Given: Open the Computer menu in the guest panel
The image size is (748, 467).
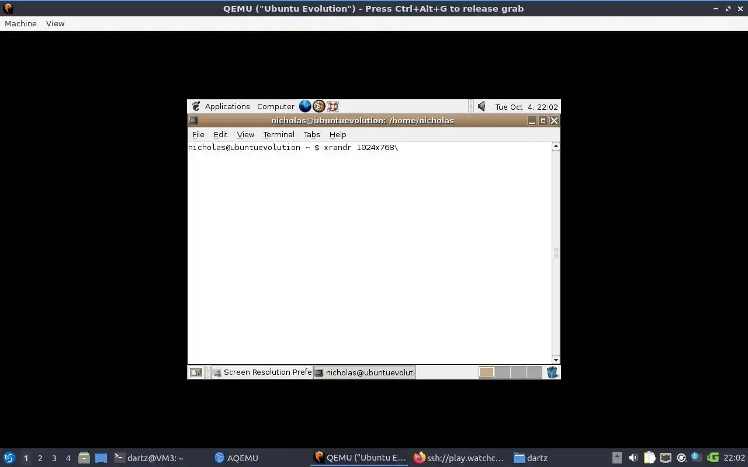Looking at the screenshot, I should coord(276,106).
